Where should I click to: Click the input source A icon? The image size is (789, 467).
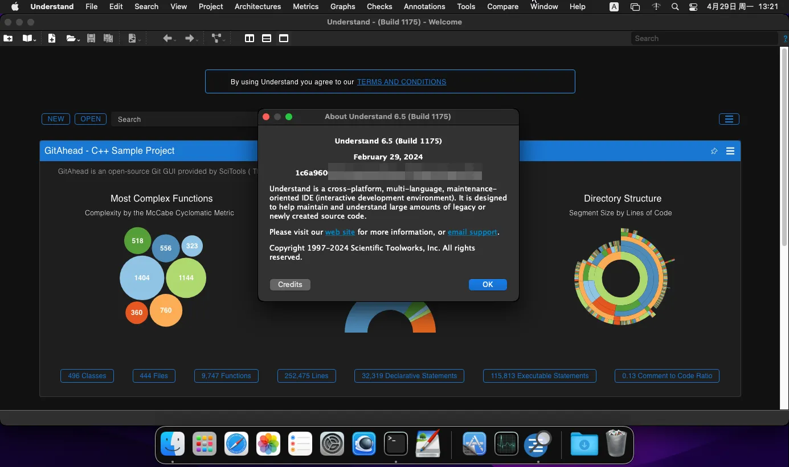614,6
